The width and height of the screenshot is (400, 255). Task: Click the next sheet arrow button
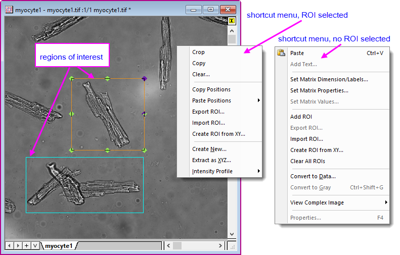pos(18,245)
